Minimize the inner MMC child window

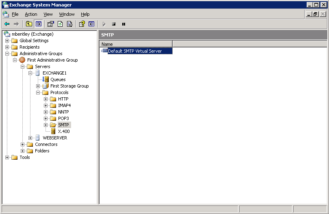(x=309, y=14)
